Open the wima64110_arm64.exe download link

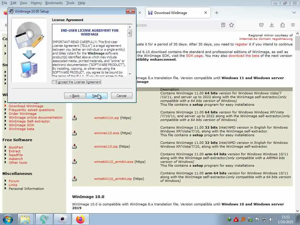(x=114, y=162)
